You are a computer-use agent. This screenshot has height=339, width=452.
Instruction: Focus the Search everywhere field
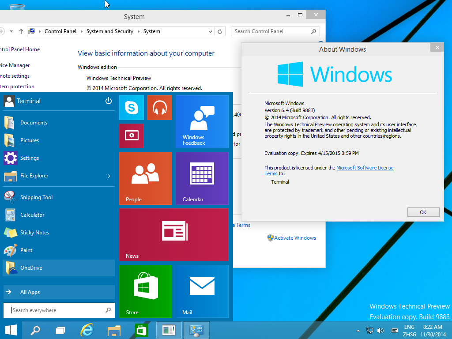pyautogui.click(x=59, y=310)
